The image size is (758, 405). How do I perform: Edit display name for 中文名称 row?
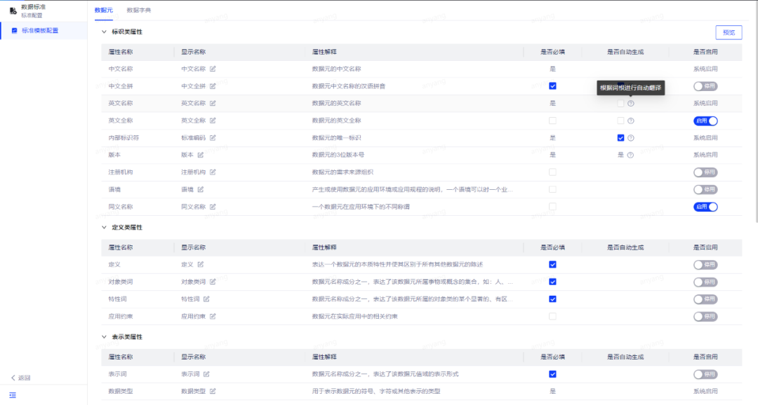click(x=213, y=69)
